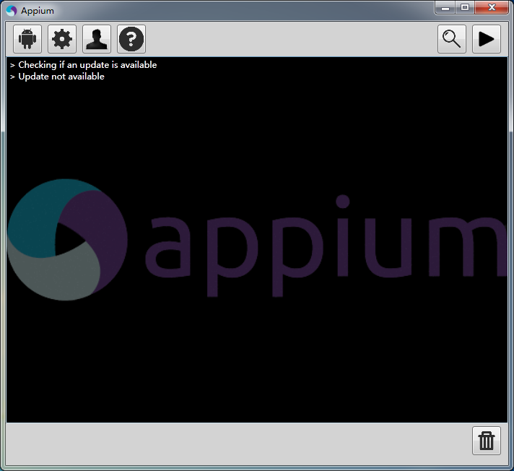Click the Appium title bar logo icon
The image size is (514, 471).
click(x=12, y=11)
